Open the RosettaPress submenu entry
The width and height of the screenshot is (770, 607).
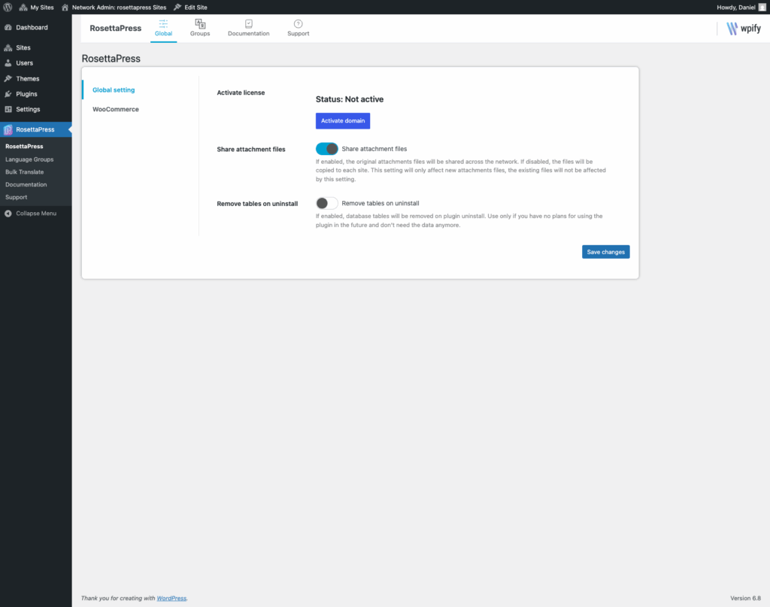pos(24,147)
